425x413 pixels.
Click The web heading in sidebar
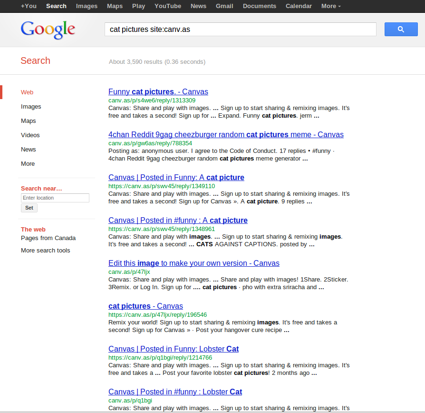pyautogui.click(x=33, y=230)
